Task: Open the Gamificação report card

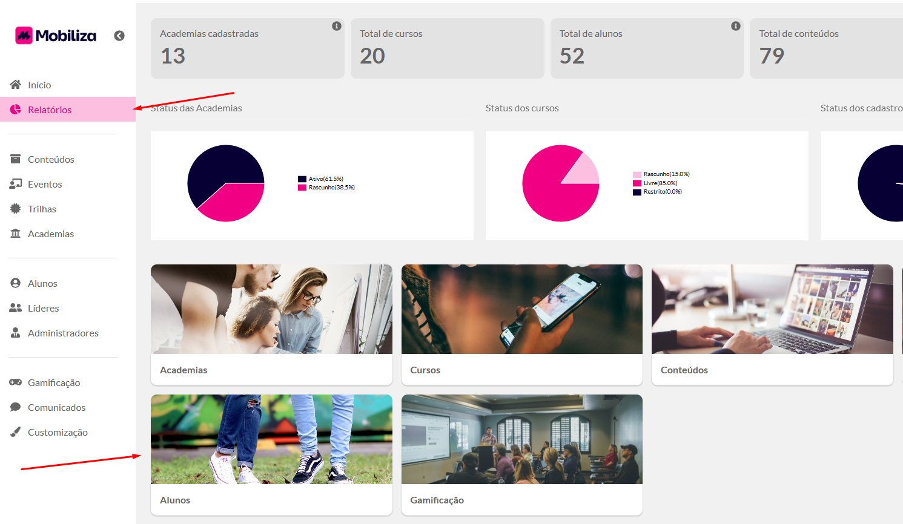Action: 521,454
